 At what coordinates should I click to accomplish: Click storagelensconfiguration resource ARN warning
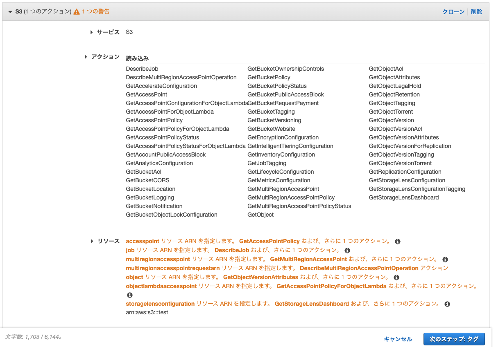283,304
